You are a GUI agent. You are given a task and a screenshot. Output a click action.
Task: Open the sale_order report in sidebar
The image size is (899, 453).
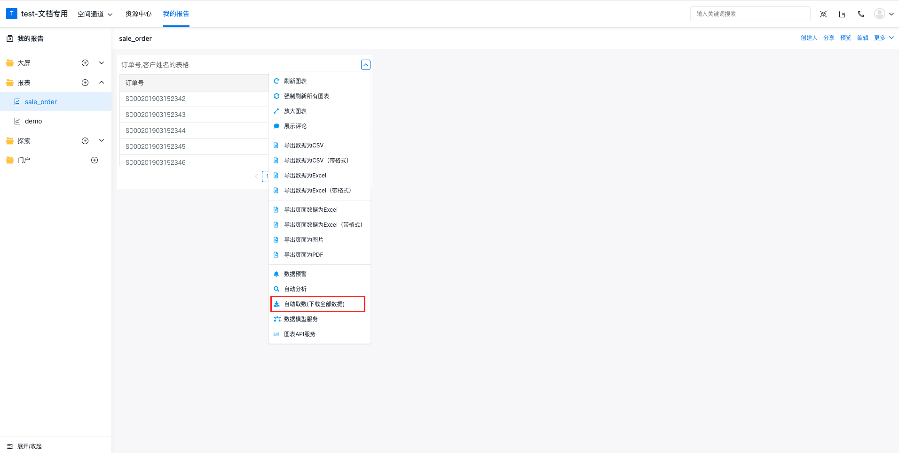click(55, 102)
